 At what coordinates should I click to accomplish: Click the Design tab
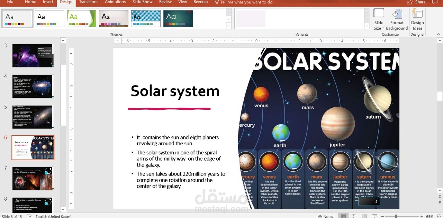coord(66,2)
